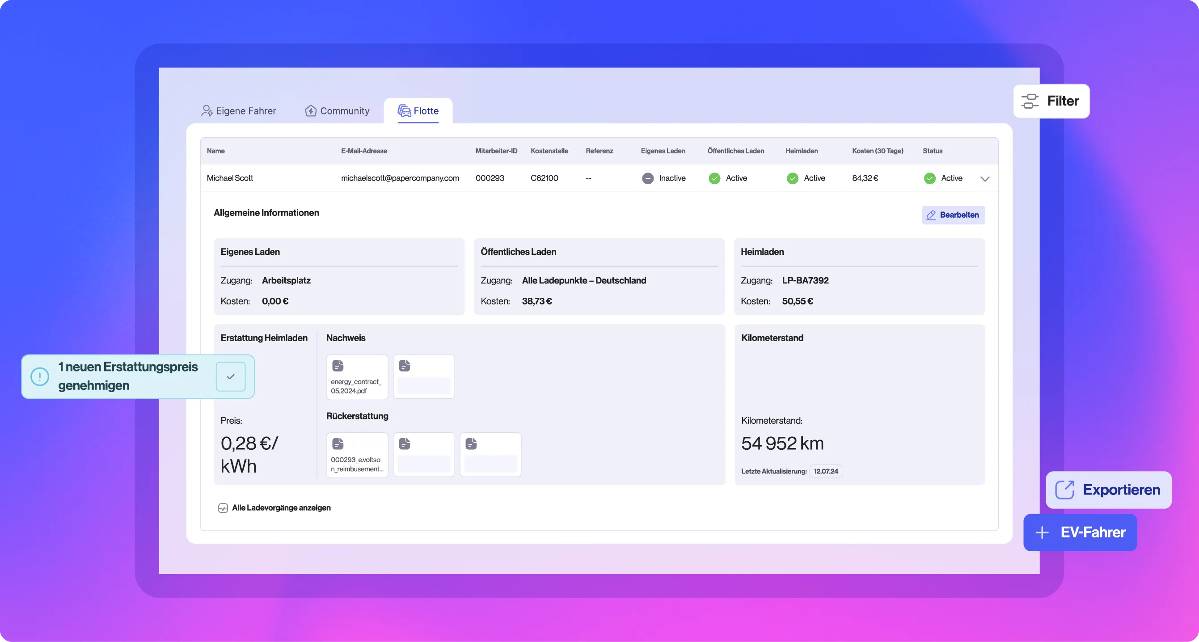
Task: Click the Community lightning icon
Action: click(310, 111)
